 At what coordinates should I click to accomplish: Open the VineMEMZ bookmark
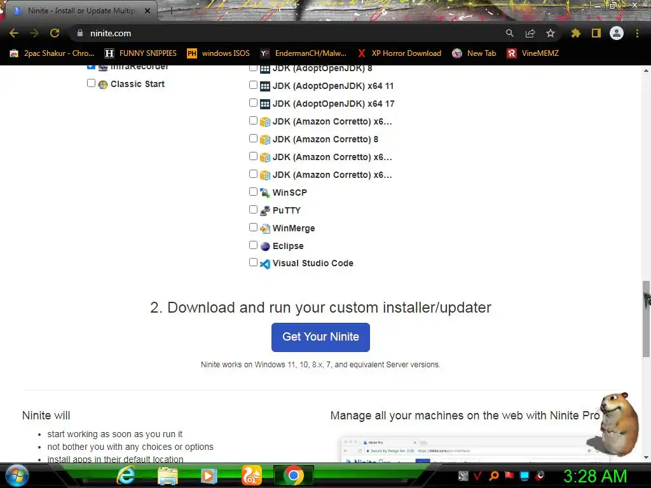tap(533, 53)
